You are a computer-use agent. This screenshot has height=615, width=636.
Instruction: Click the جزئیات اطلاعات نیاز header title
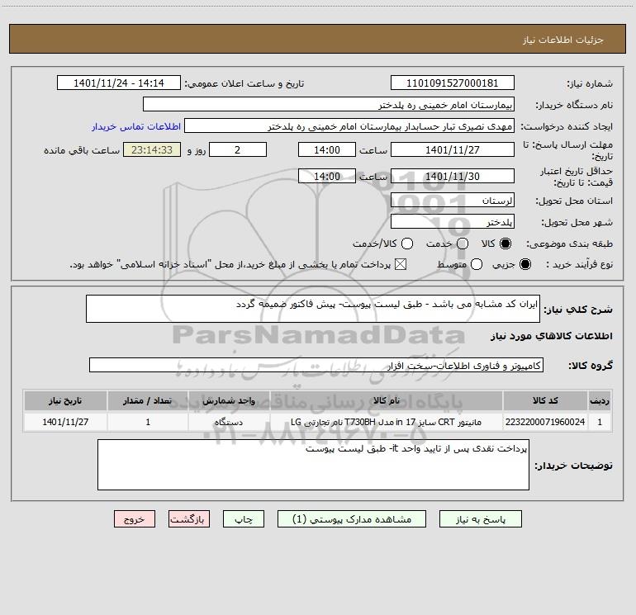(562, 40)
